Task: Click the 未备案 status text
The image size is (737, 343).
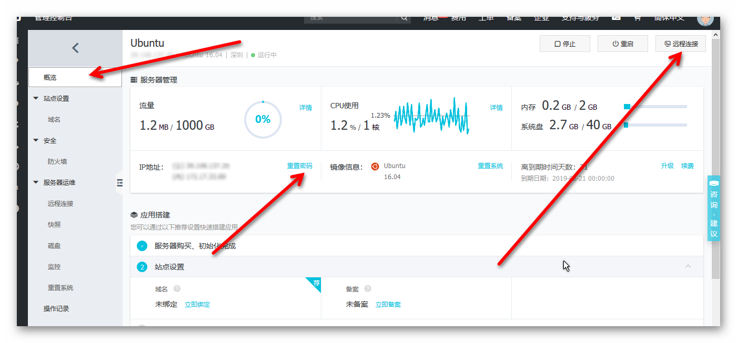Action: 357,305
